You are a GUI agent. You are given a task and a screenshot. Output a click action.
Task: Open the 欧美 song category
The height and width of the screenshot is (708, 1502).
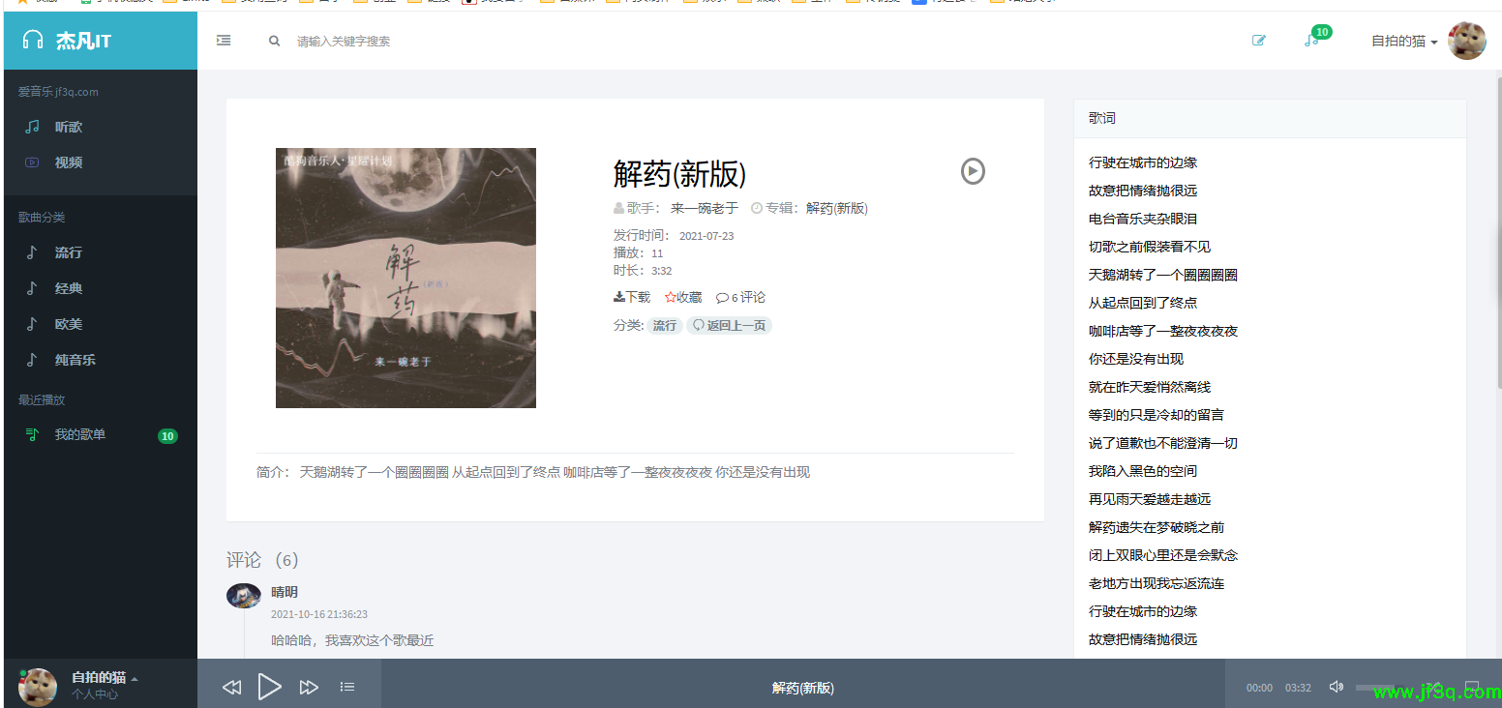[68, 324]
